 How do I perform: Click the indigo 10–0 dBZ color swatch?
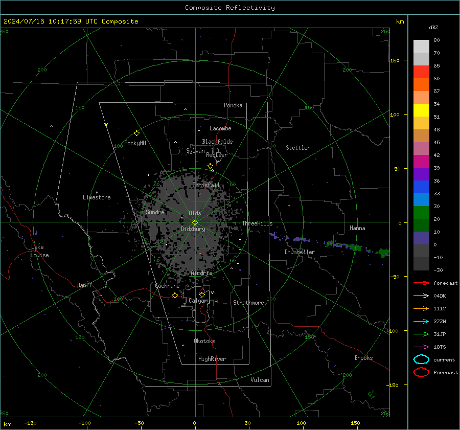(421, 238)
